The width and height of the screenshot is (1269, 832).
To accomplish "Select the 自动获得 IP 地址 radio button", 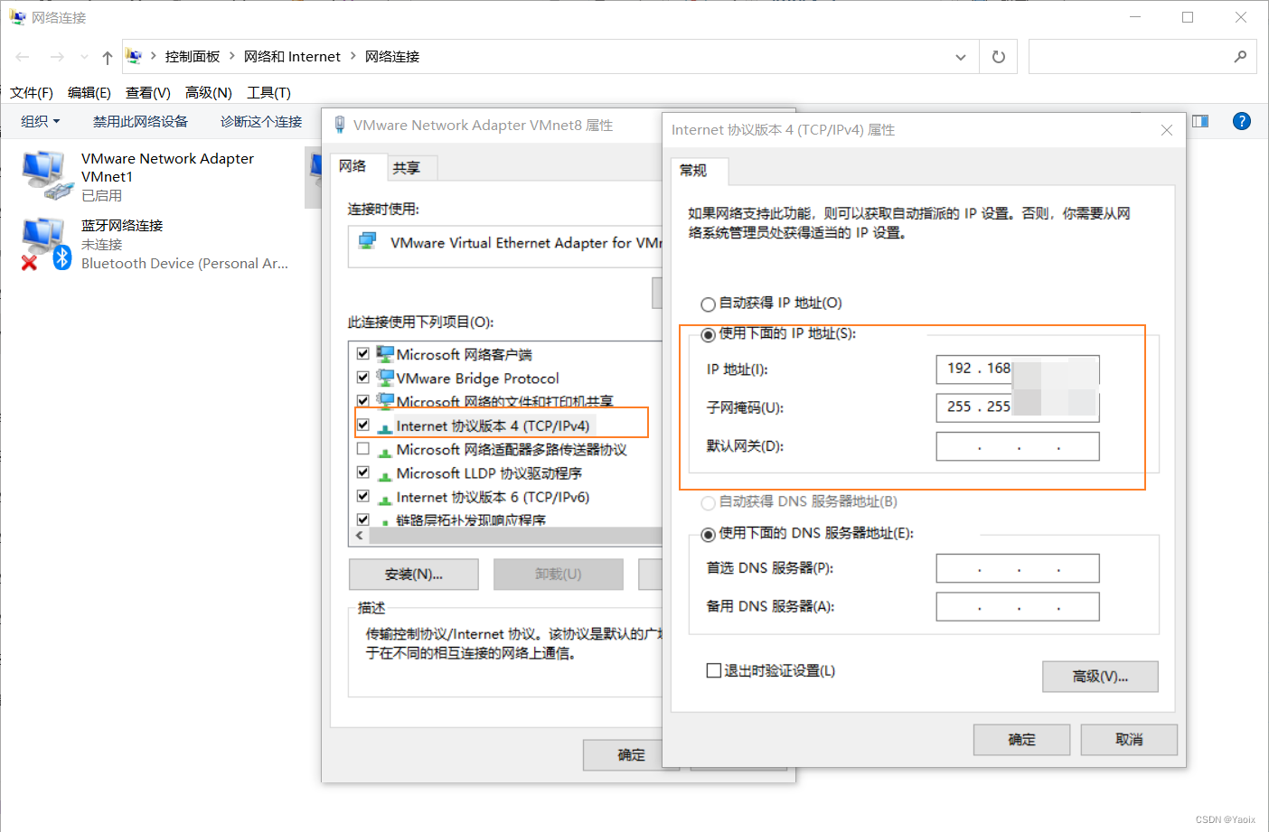I will pos(708,304).
